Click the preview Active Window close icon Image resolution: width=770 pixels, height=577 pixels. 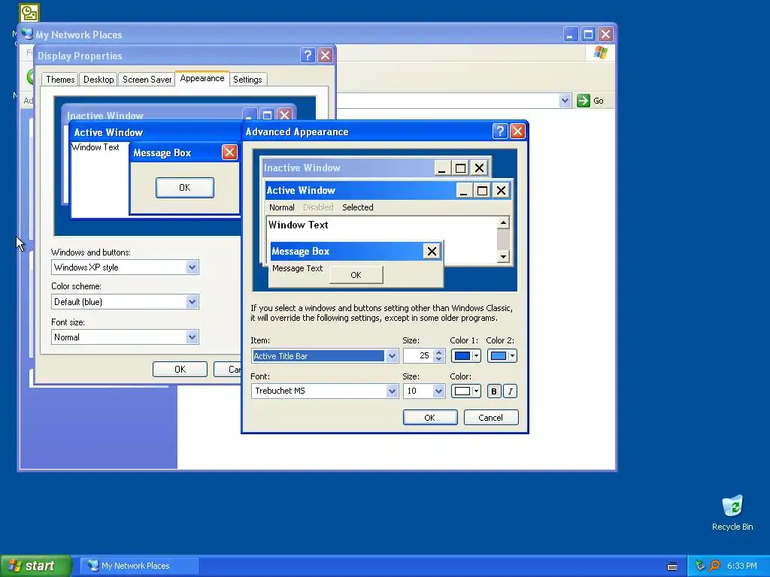tap(501, 190)
